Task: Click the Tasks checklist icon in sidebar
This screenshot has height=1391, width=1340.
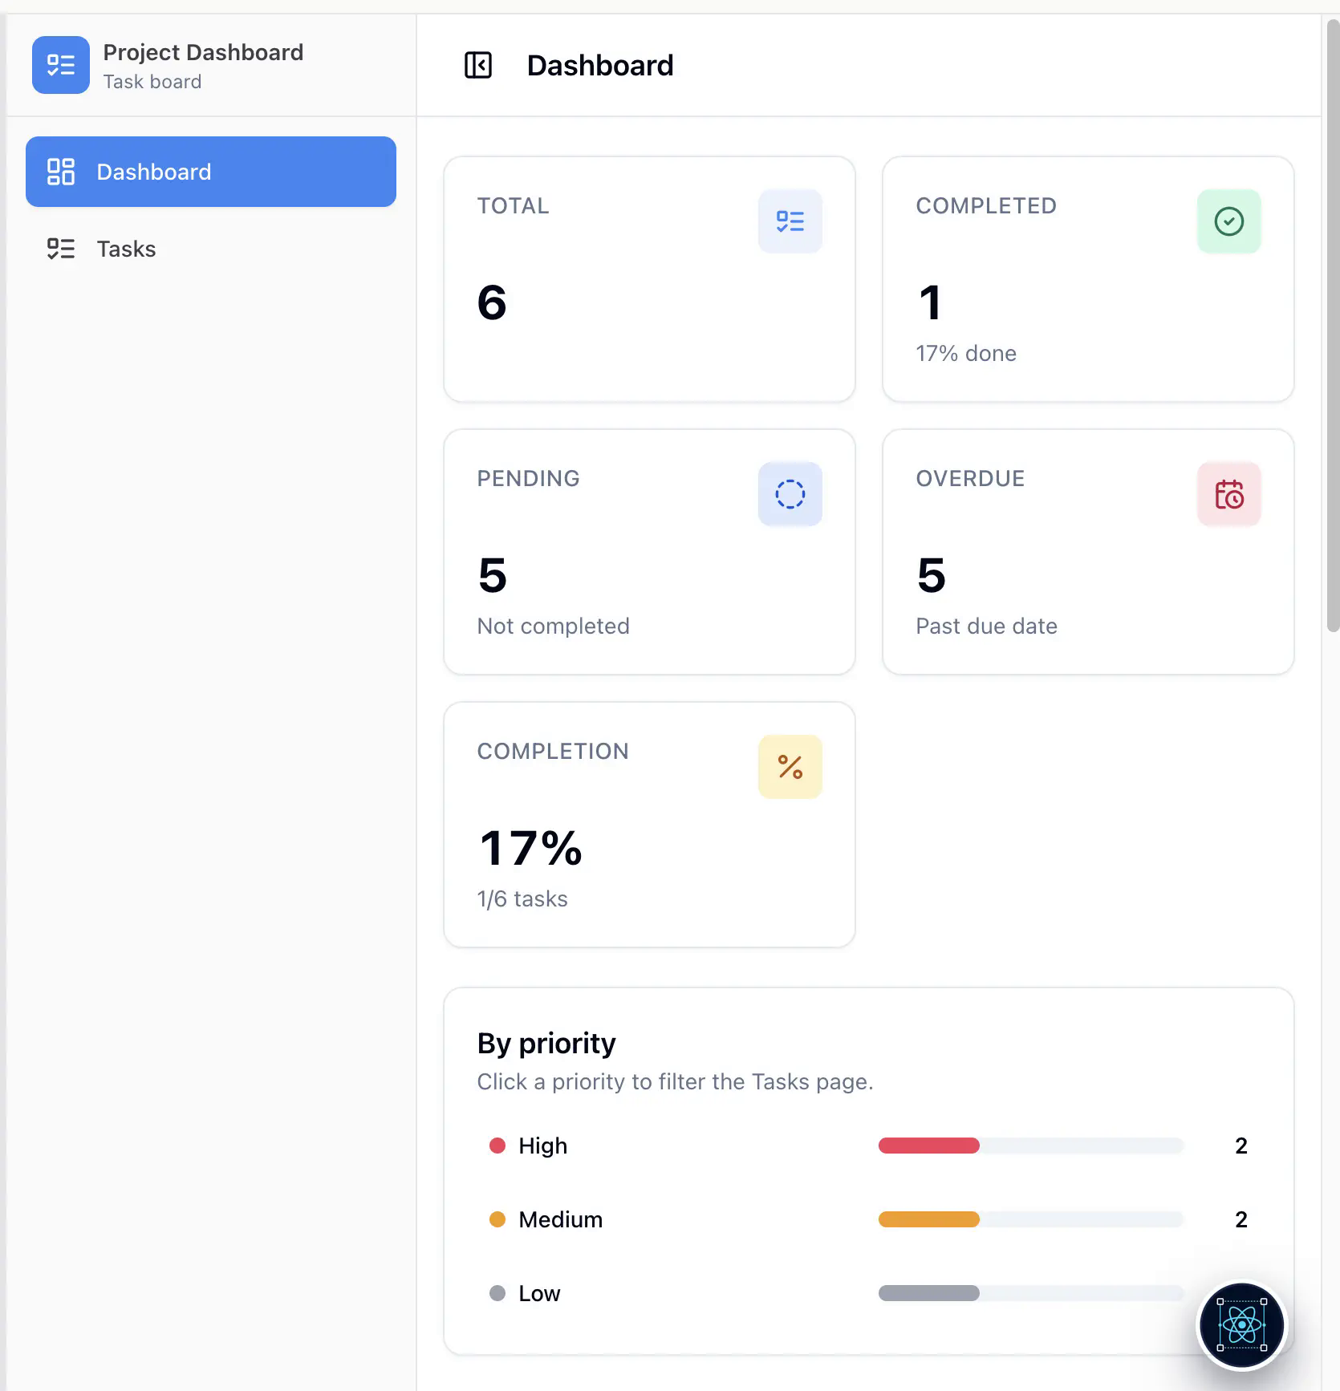Action: point(61,249)
